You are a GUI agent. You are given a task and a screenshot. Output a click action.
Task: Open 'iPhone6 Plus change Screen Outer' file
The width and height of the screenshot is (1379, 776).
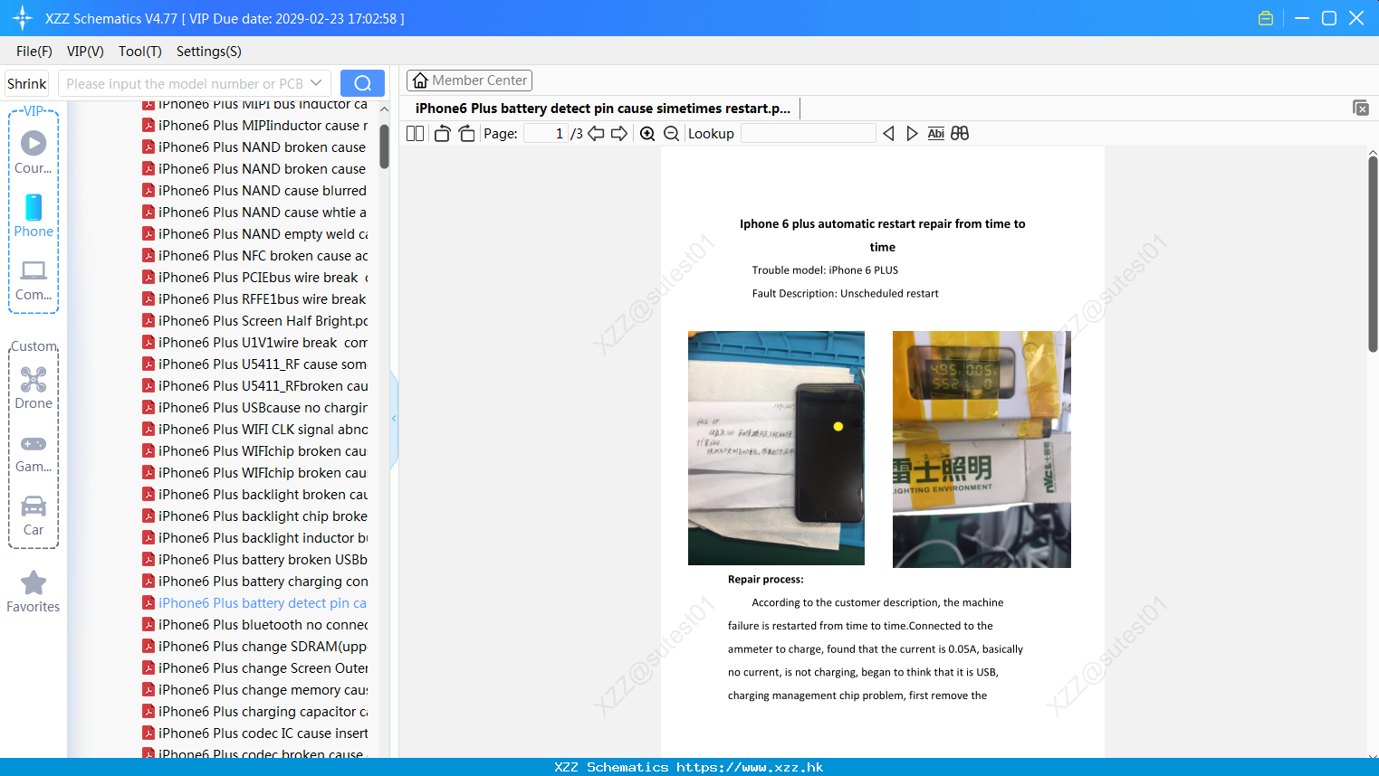255,668
